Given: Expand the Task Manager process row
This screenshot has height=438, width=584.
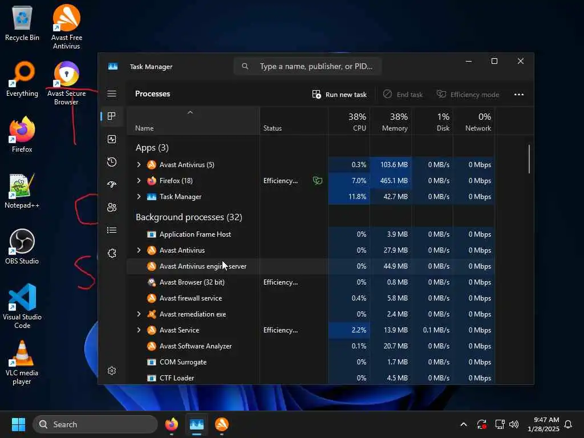Looking at the screenshot, I should 139,197.
